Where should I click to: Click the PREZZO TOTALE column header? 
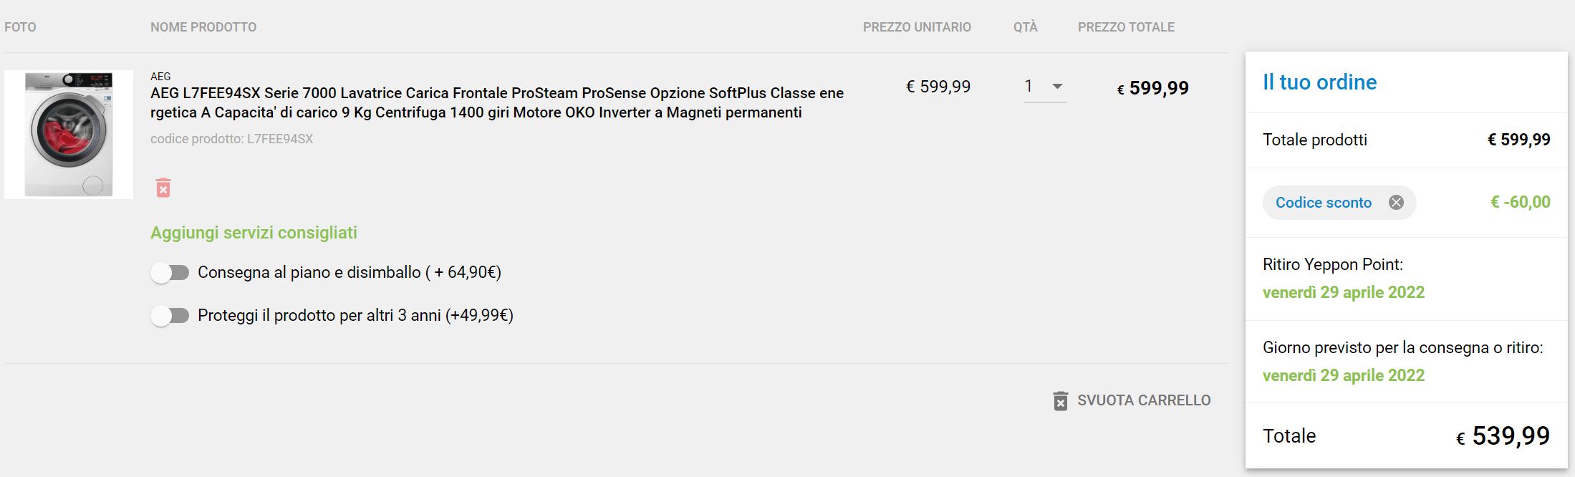click(1126, 27)
